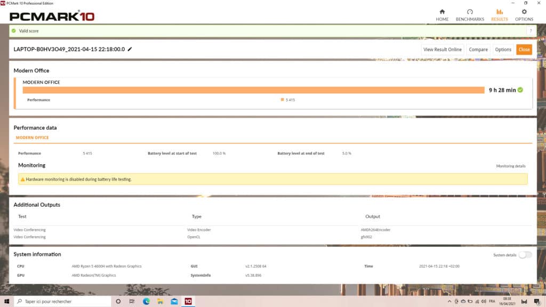This screenshot has width=546, height=307.
Task: Open the Options gear in header
Action: coord(524,15)
